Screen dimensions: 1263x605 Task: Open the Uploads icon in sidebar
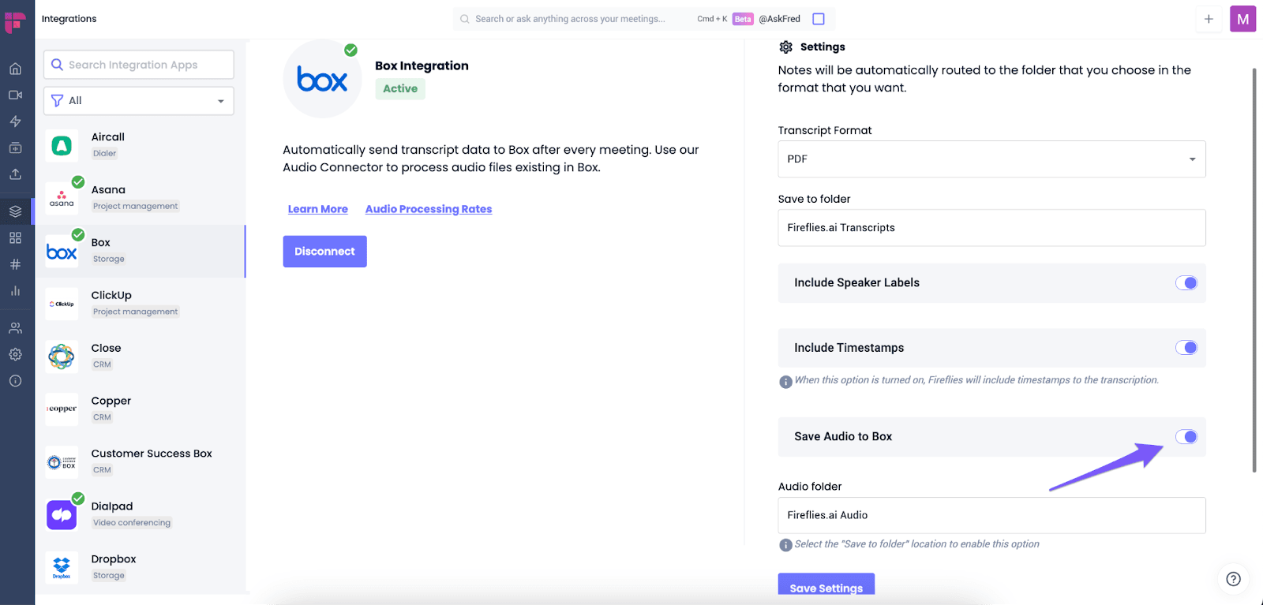click(x=15, y=174)
